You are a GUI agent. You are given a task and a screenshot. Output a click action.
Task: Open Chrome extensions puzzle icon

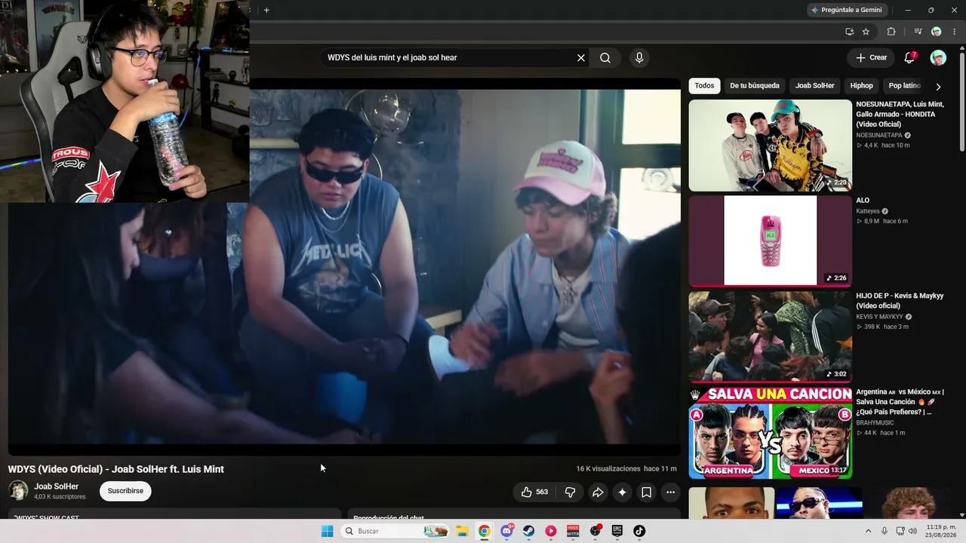[x=891, y=32]
